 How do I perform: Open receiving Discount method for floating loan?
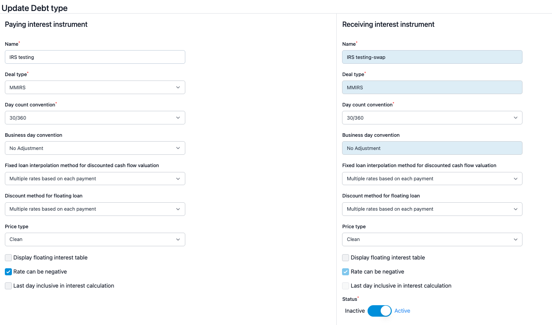(432, 209)
